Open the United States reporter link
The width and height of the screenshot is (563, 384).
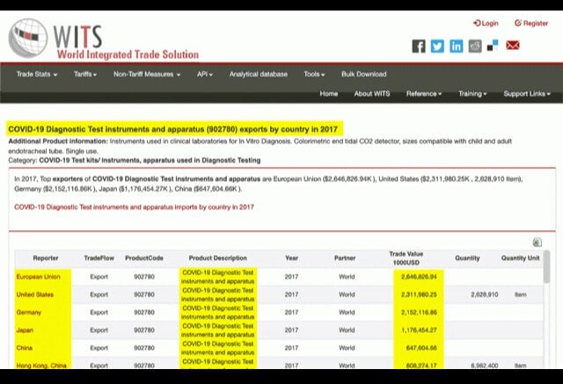click(35, 294)
